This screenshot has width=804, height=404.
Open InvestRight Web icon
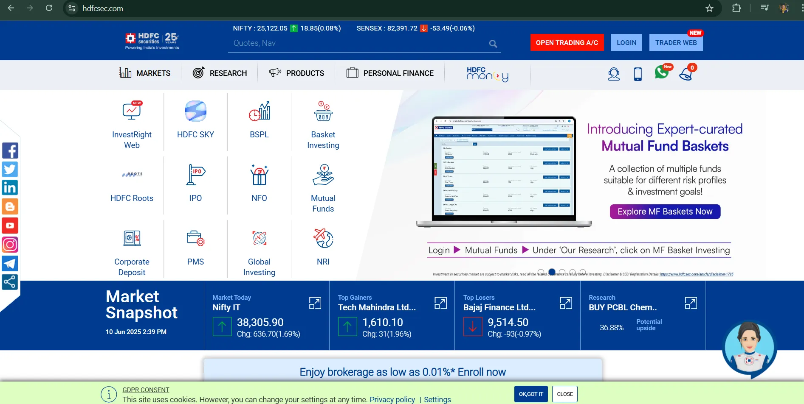pyautogui.click(x=132, y=111)
